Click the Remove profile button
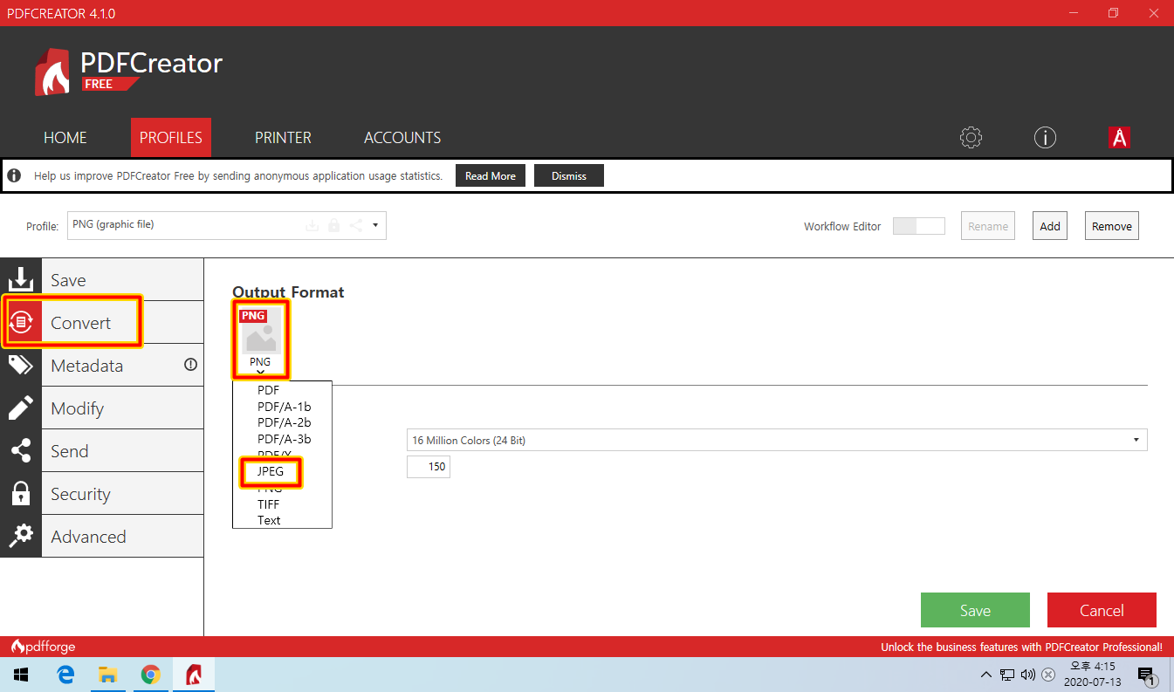The width and height of the screenshot is (1174, 692). [x=1112, y=226]
